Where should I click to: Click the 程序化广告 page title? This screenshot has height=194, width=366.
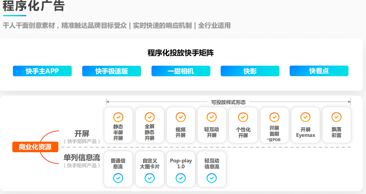(34, 6)
